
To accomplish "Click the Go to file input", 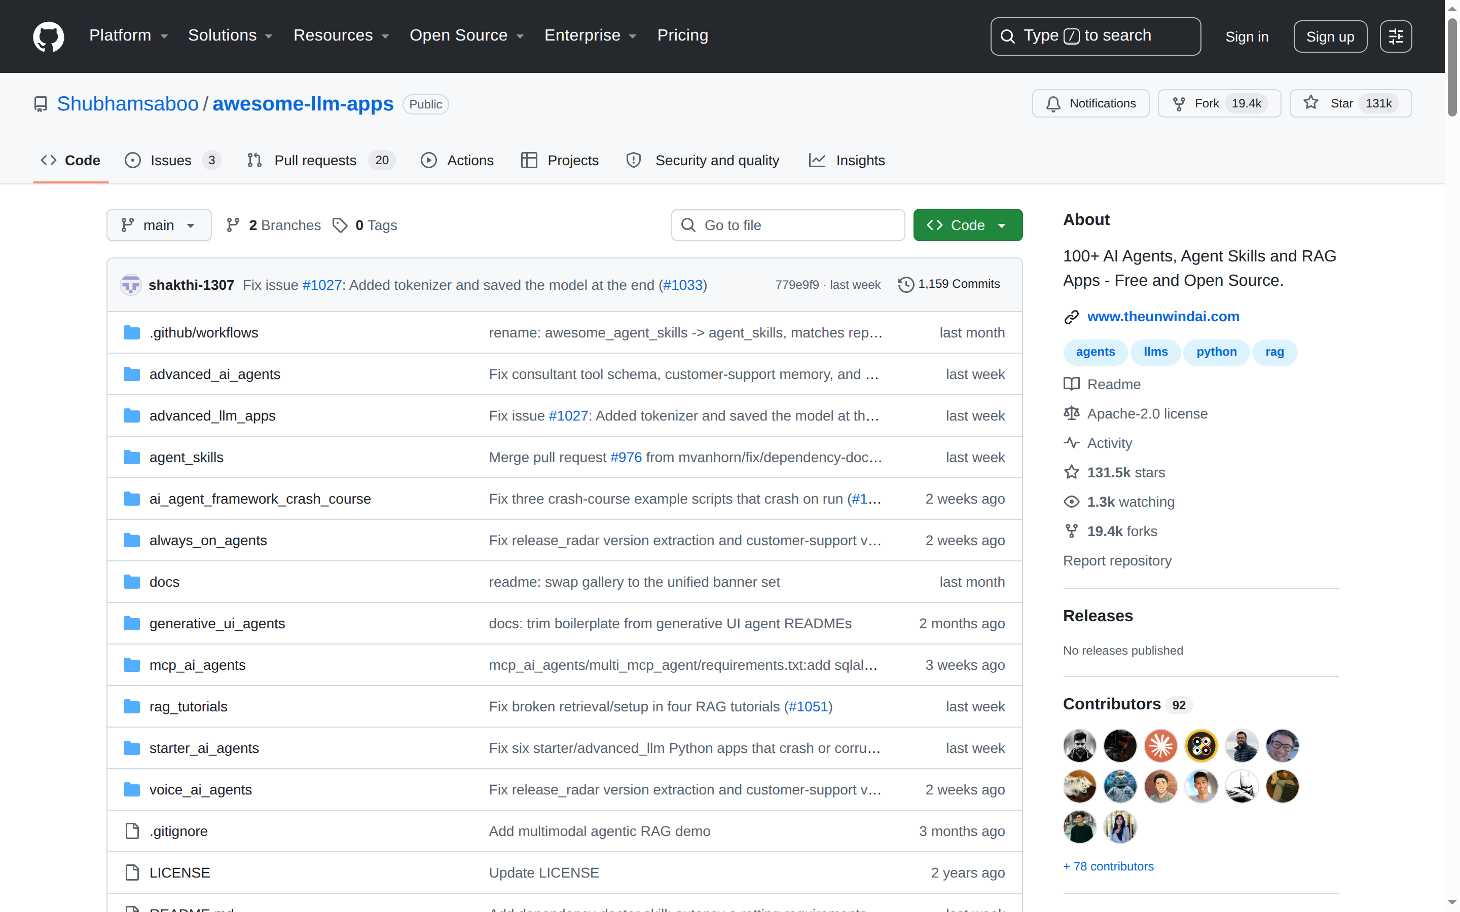I will click(x=788, y=225).
